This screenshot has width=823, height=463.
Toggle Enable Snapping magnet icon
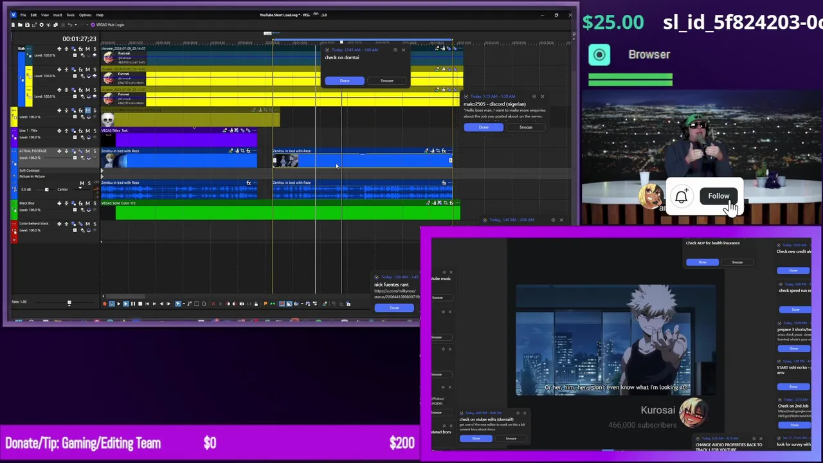point(282,304)
